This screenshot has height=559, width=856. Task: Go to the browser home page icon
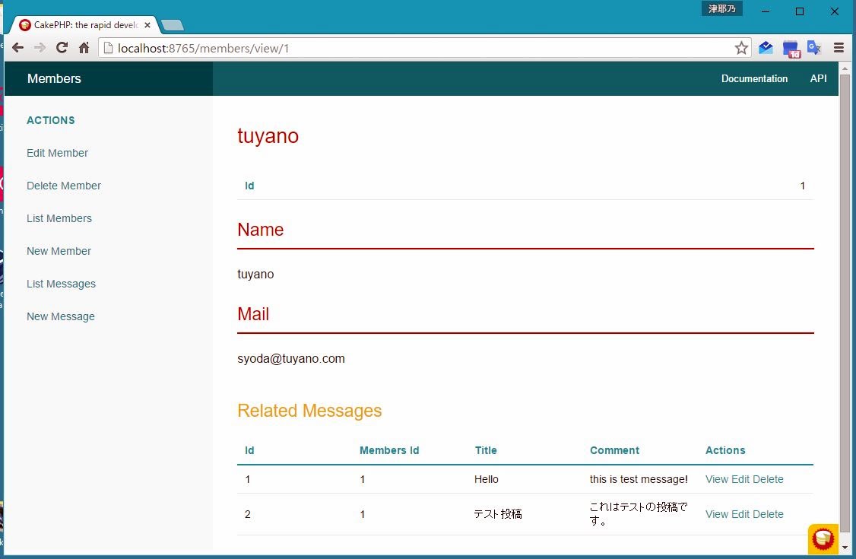pyautogui.click(x=84, y=48)
